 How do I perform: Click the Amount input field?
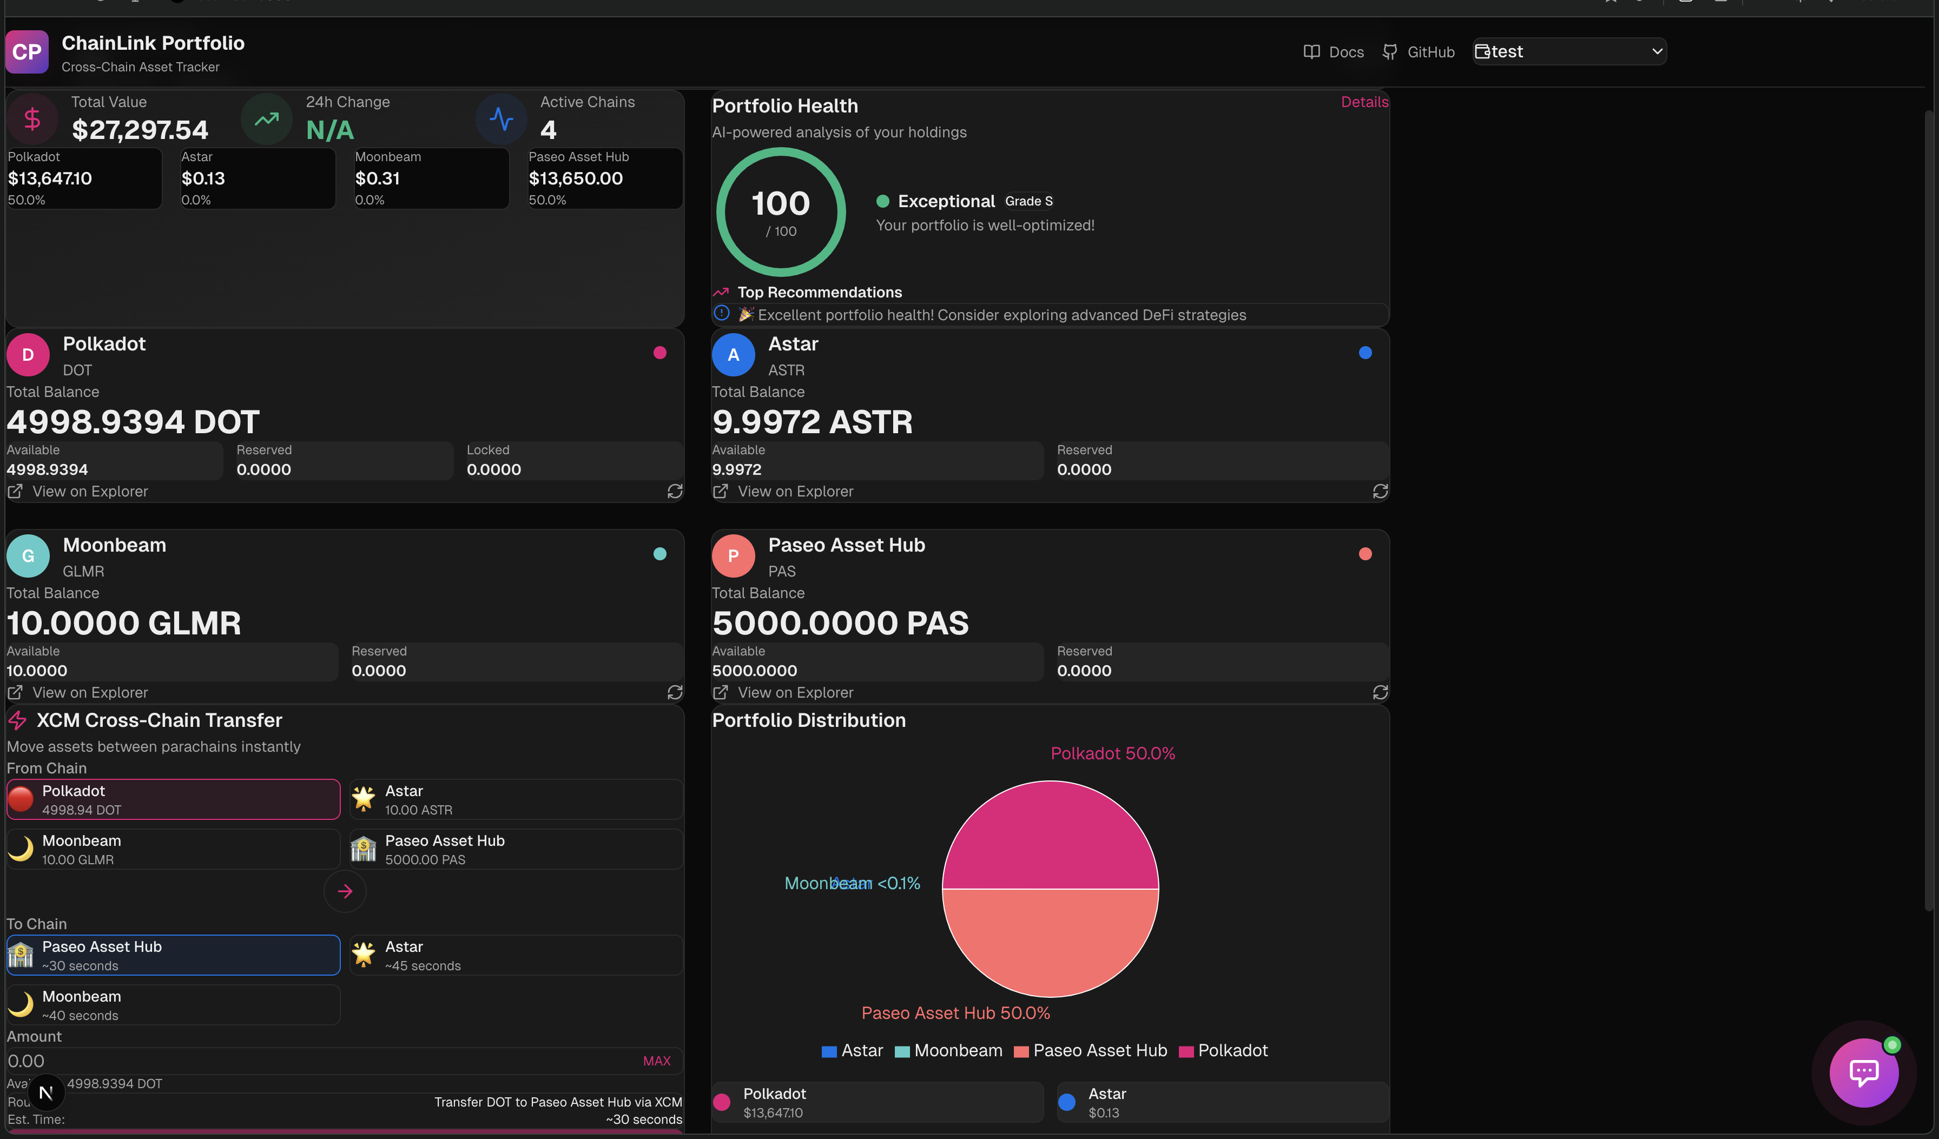pos(308,1061)
